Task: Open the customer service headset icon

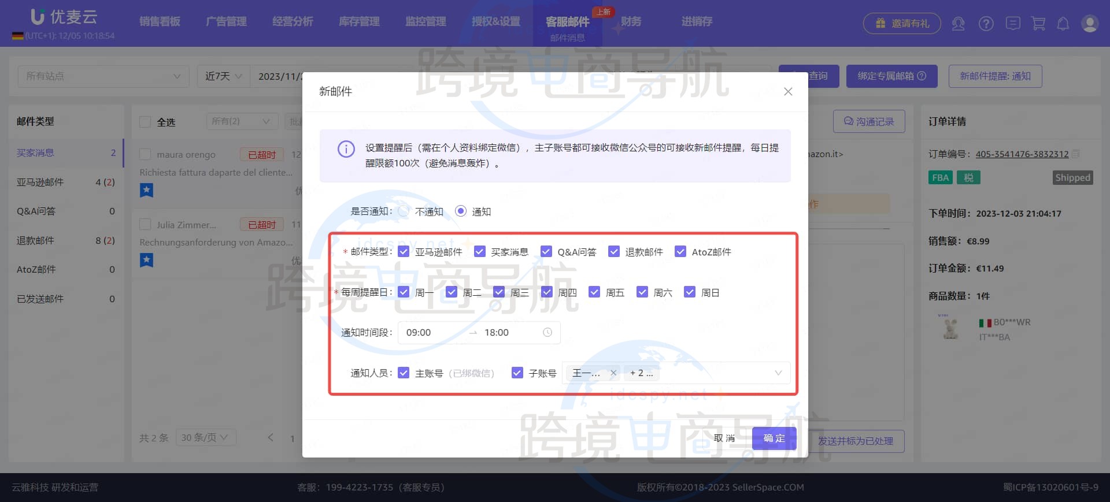Action: [x=958, y=24]
